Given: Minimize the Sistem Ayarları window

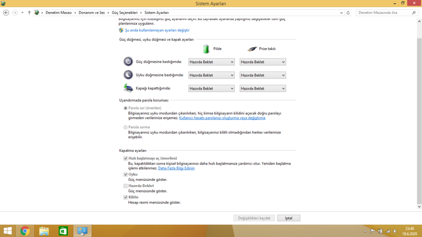Looking at the screenshot, I should coord(394,3).
